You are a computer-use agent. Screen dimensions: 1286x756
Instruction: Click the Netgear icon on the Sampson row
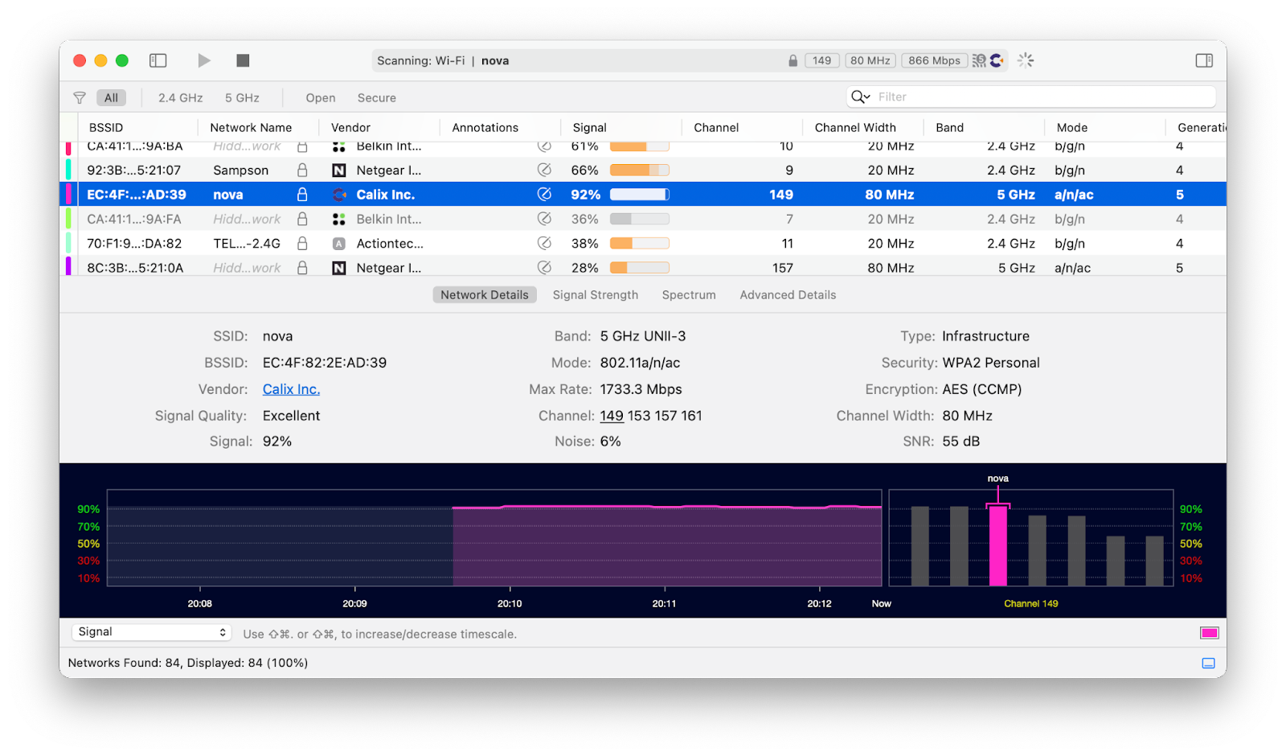pyautogui.click(x=338, y=170)
